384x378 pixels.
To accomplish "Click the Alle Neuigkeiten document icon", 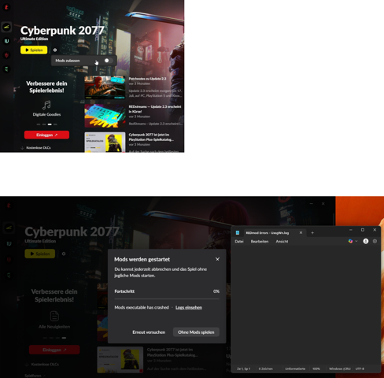I will tap(54, 316).
